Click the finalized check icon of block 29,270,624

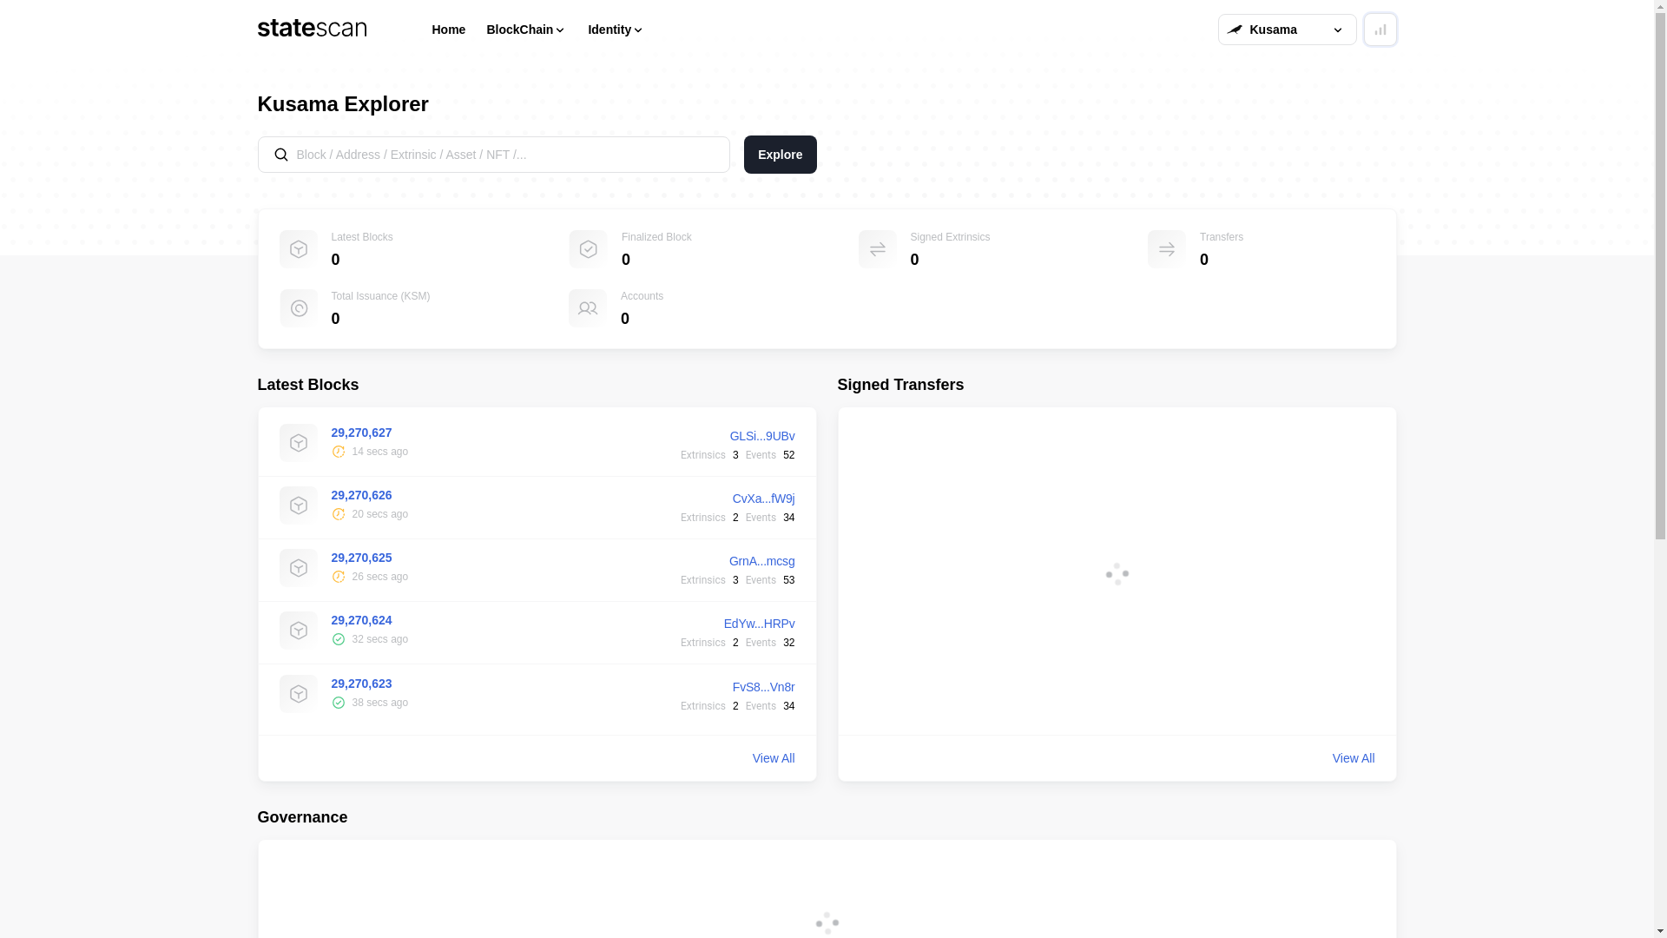click(339, 639)
